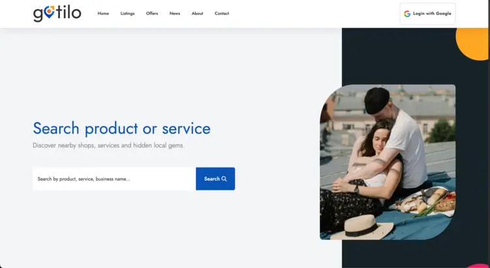Click the orange circle decoration
The width and height of the screenshot is (490, 268).
(x=472, y=44)
